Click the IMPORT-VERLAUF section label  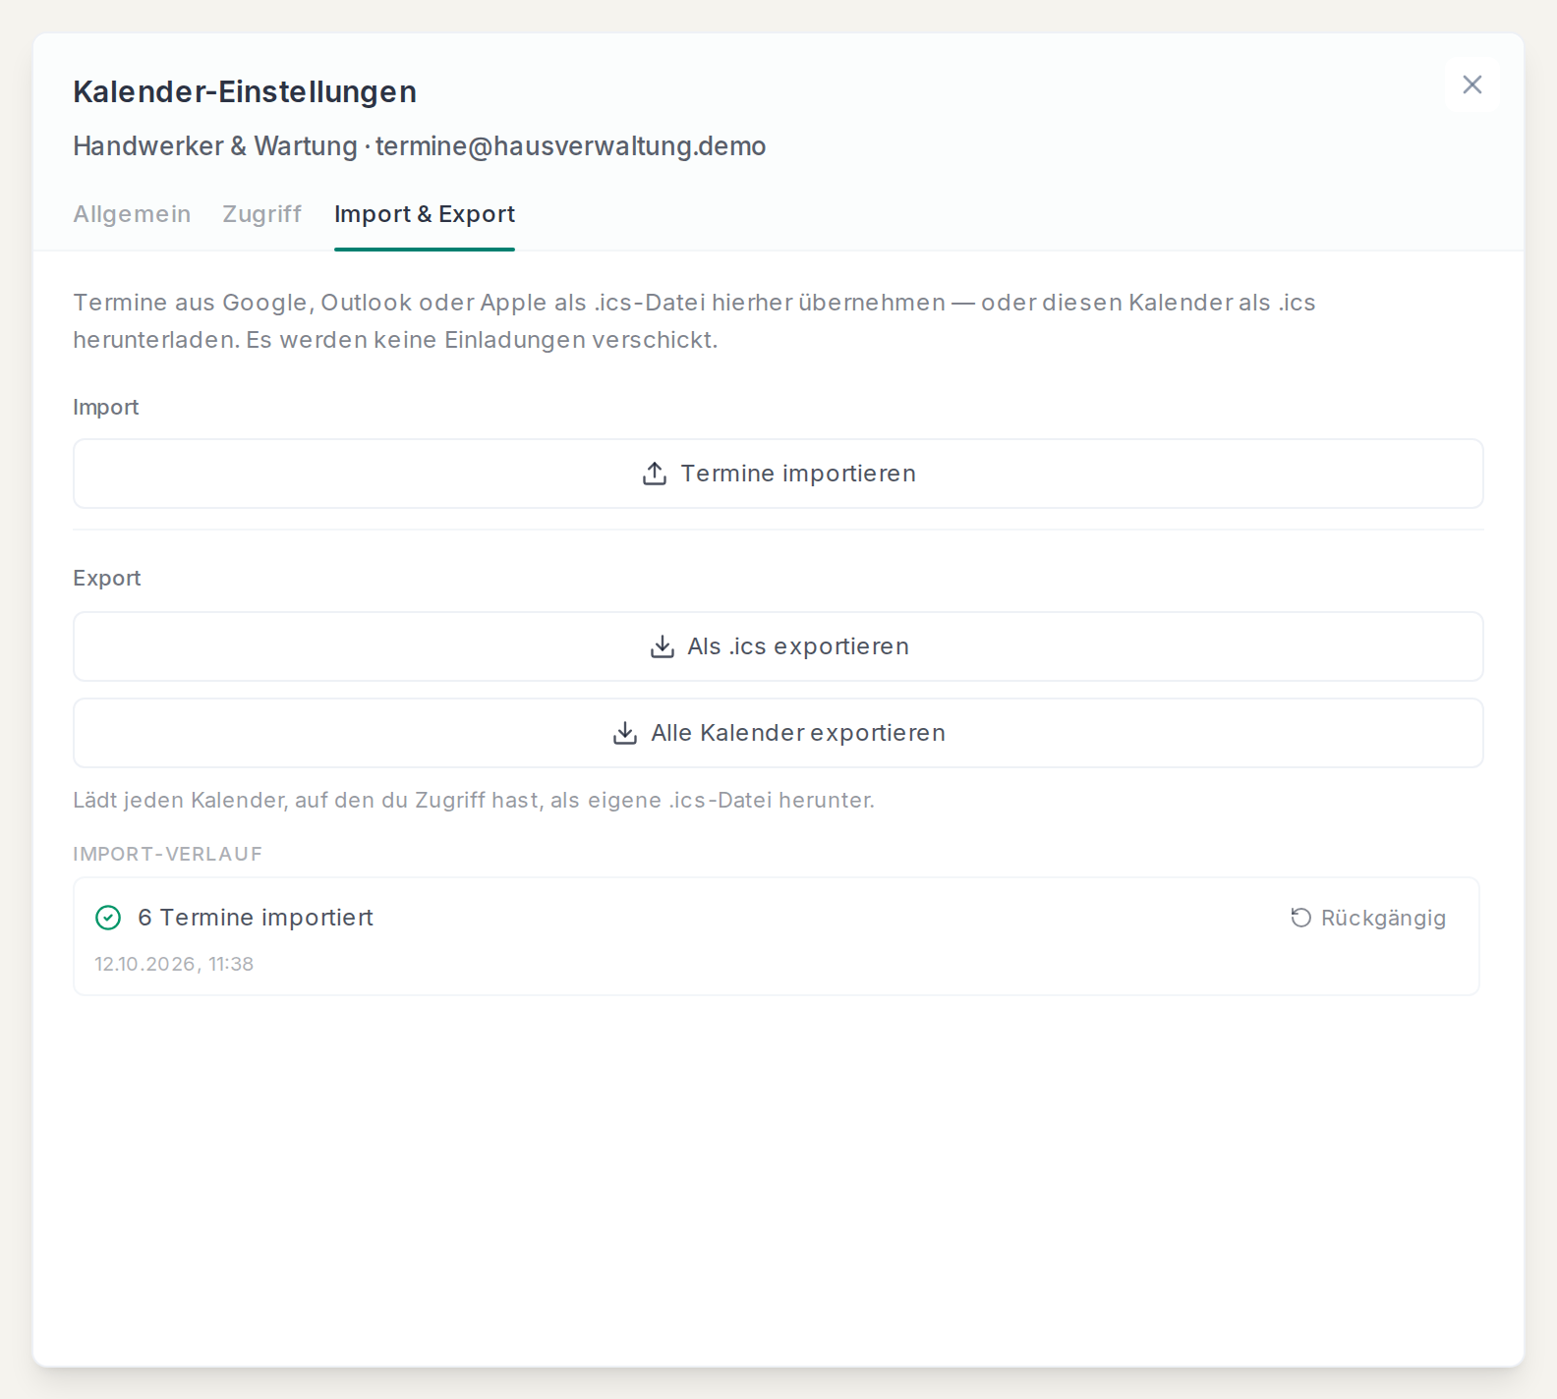(x=168, y=854)
